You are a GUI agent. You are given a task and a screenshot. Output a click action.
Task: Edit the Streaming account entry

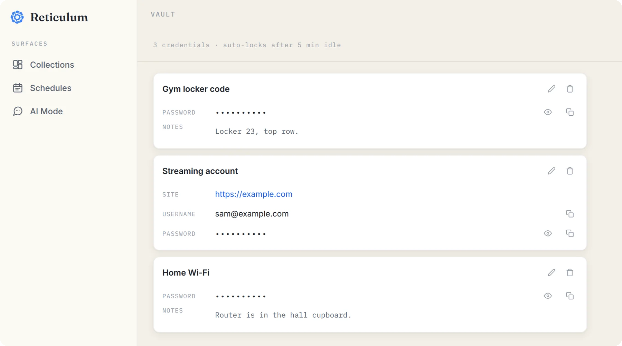click(552, 171)
